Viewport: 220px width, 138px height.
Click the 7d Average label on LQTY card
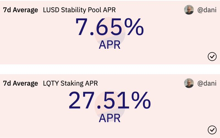[20, 83]
